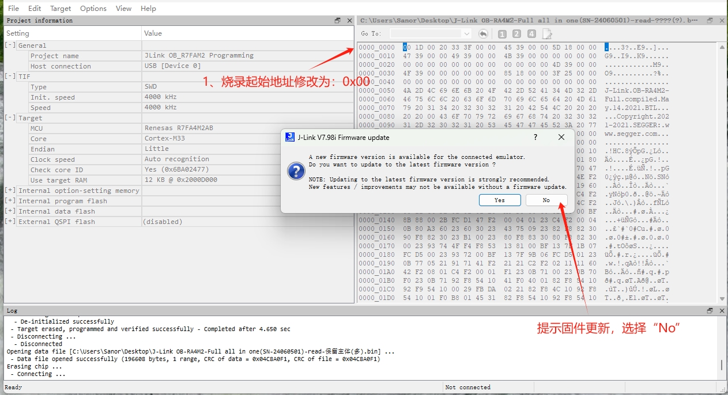Expand Internal program flash
This screenshot has height=395, width=728.
pyautogui.click(x=10, y=201)
